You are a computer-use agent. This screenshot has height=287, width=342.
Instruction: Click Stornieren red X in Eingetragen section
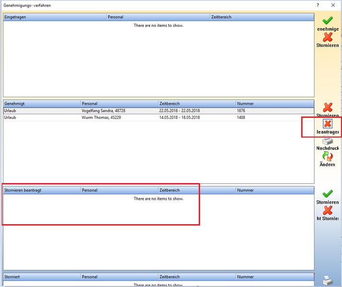click(328, 37)
